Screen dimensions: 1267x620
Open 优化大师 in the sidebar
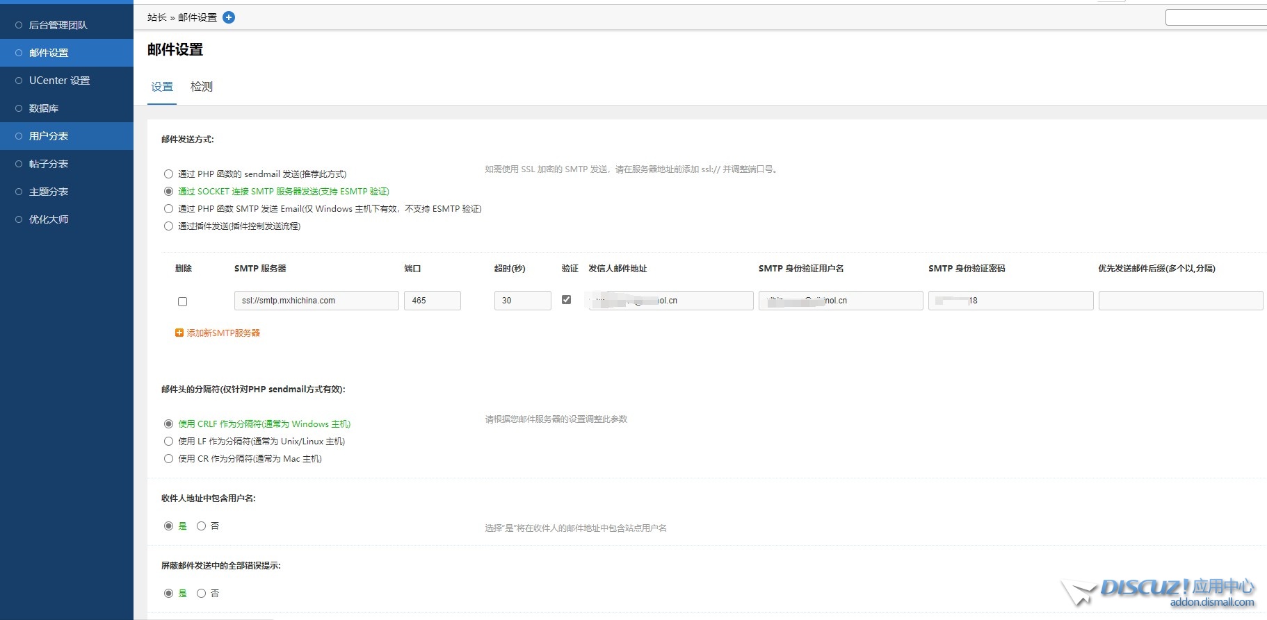[x=67, y=219]
